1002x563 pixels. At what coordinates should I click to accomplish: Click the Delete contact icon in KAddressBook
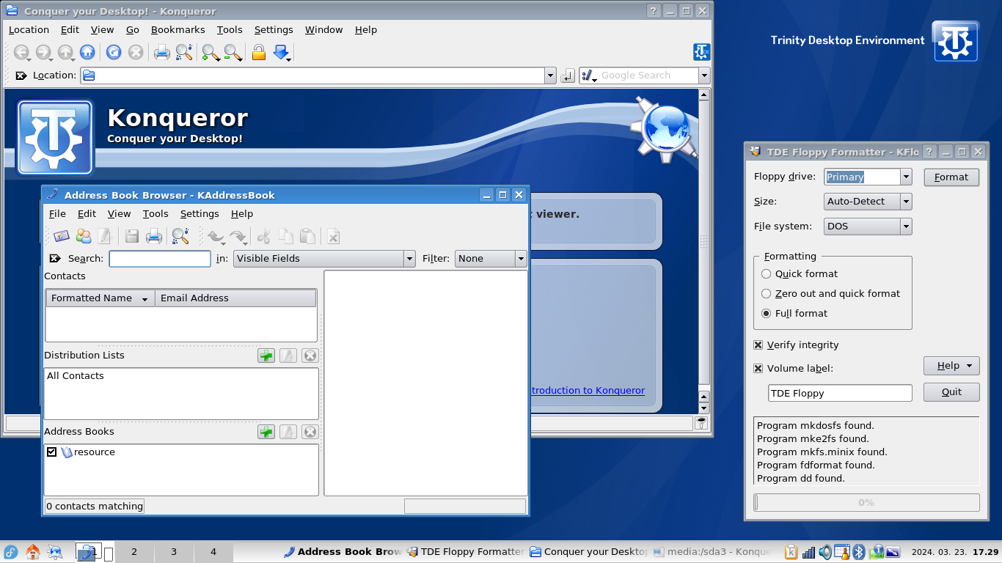(333, 236)
